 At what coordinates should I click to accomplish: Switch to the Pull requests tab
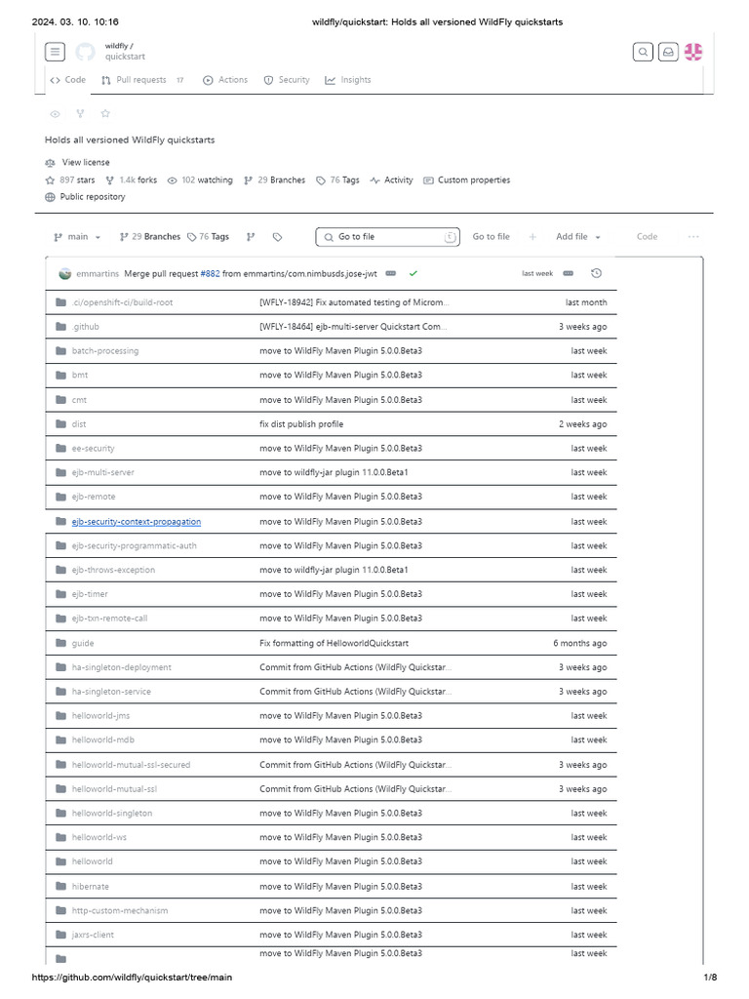pyautogui.click(x=142, y=80)
